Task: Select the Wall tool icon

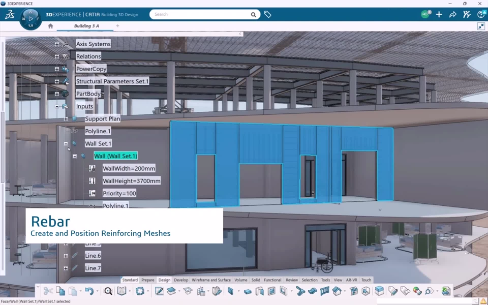Action: coord(231,291)
